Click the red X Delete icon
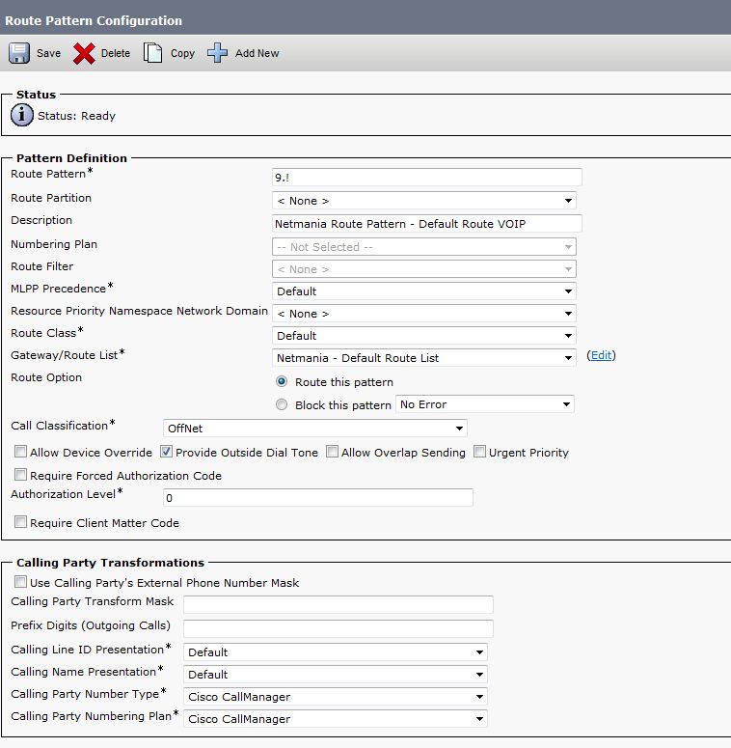The width and height of the screenshot is (731, 748). [84, 53]
